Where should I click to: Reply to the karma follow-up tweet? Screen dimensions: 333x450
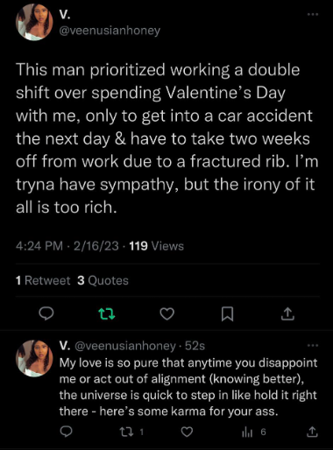tap(66, 432)
